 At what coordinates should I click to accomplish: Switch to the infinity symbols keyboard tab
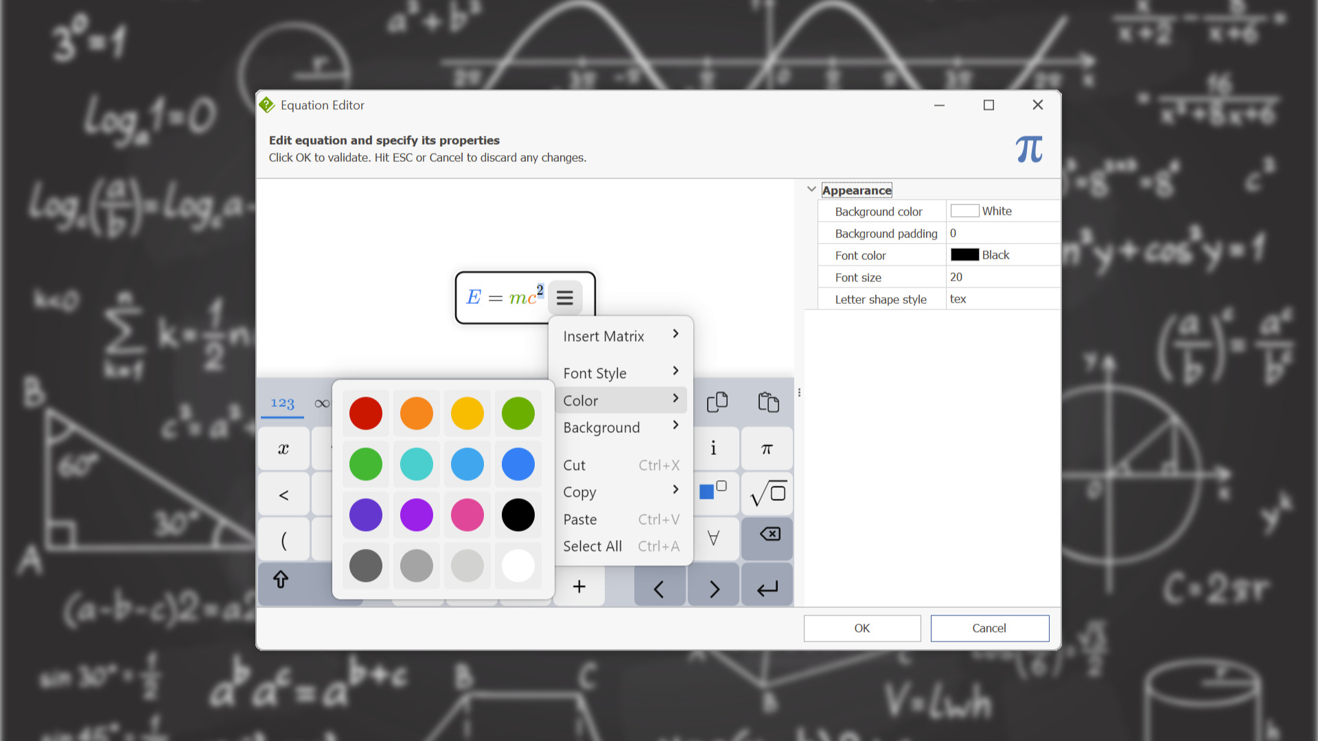321,403
